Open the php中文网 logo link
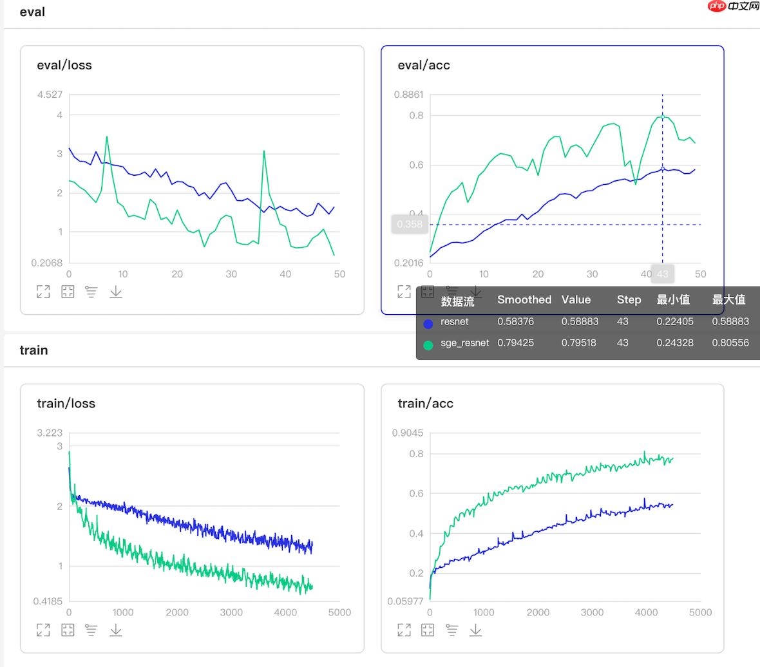 pos(733,6)
